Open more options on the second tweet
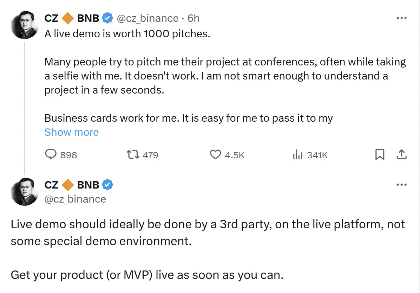420x293 pixels. [401, 185]
